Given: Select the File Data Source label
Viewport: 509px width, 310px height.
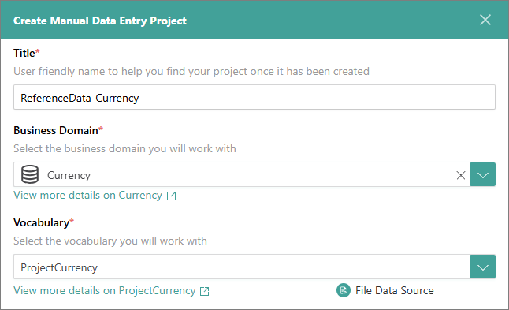Looking at the screenshot, I should [395, 290].
